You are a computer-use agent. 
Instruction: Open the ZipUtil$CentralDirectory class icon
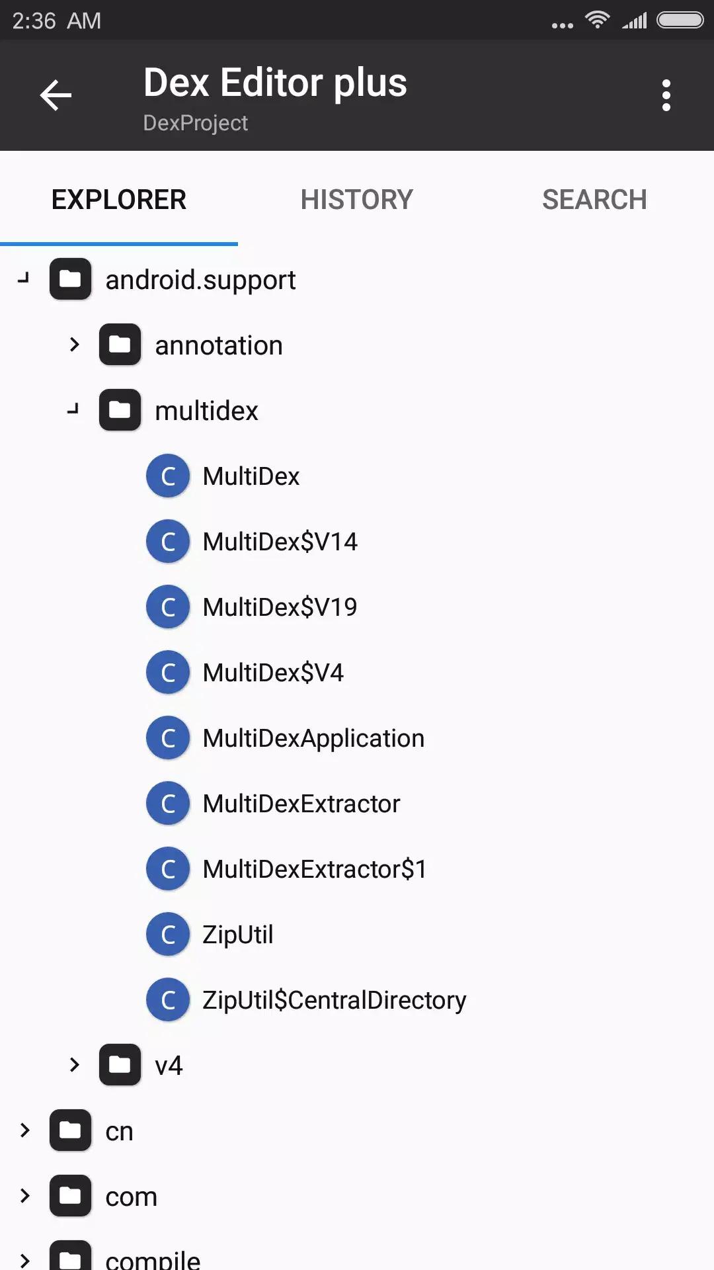[168, 999]
